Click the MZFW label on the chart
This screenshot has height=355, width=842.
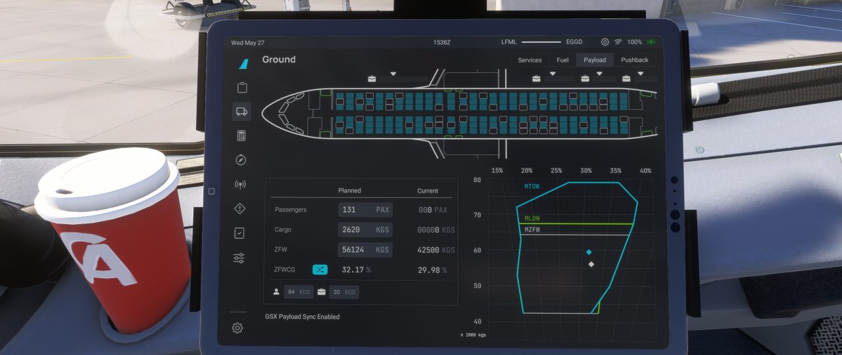pos(532,229)
